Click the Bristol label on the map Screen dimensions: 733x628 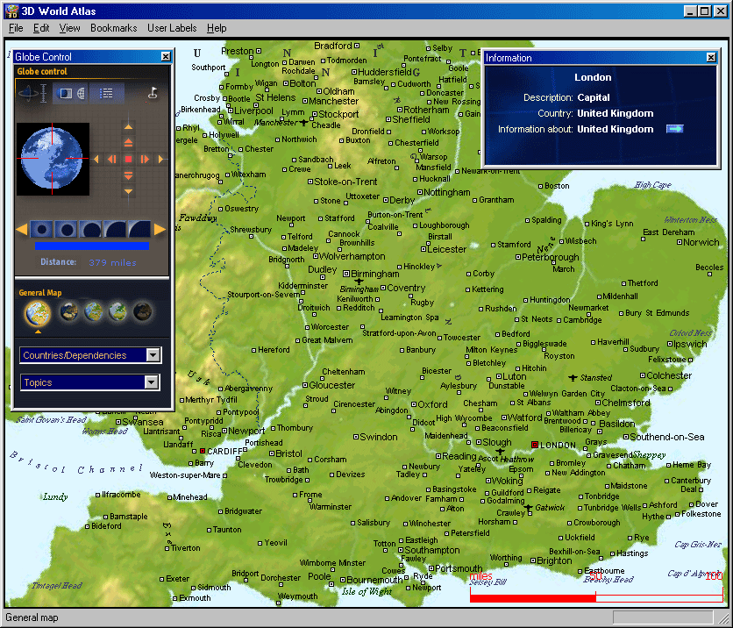pos(288,453)
